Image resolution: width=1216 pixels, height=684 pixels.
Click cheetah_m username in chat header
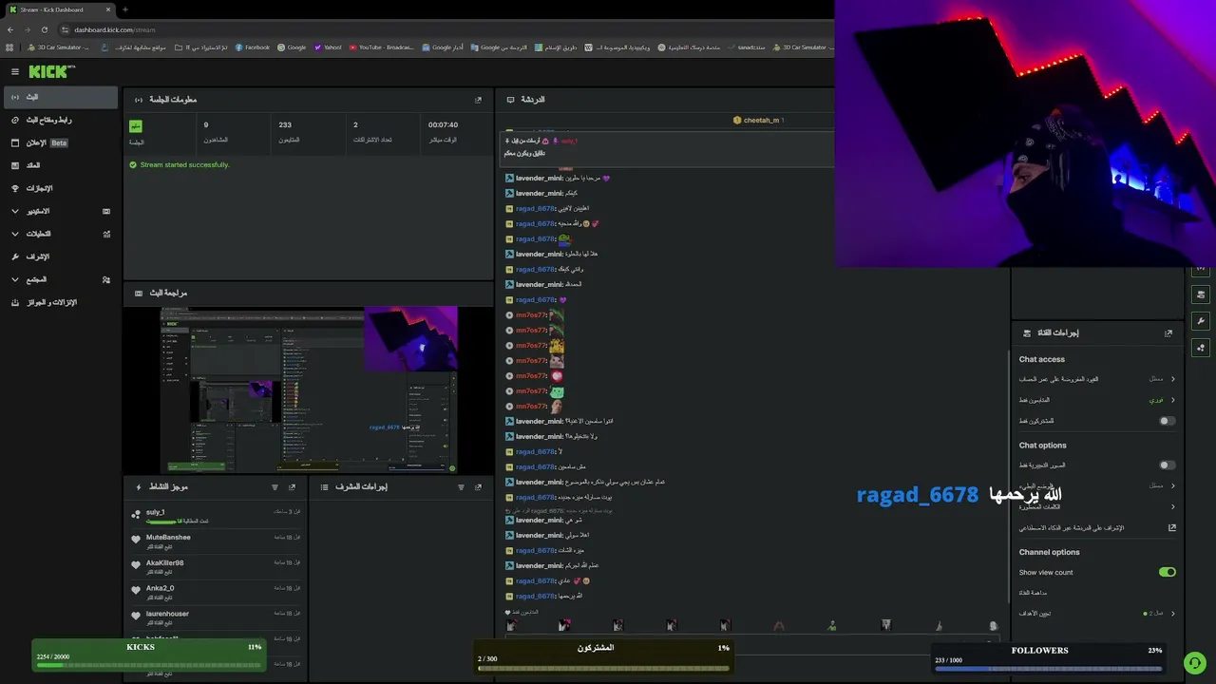coord(761,121)
